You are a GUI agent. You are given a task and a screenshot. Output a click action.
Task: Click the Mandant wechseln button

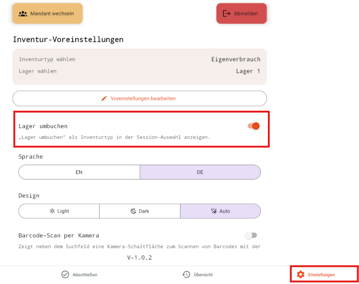[48, 13]
